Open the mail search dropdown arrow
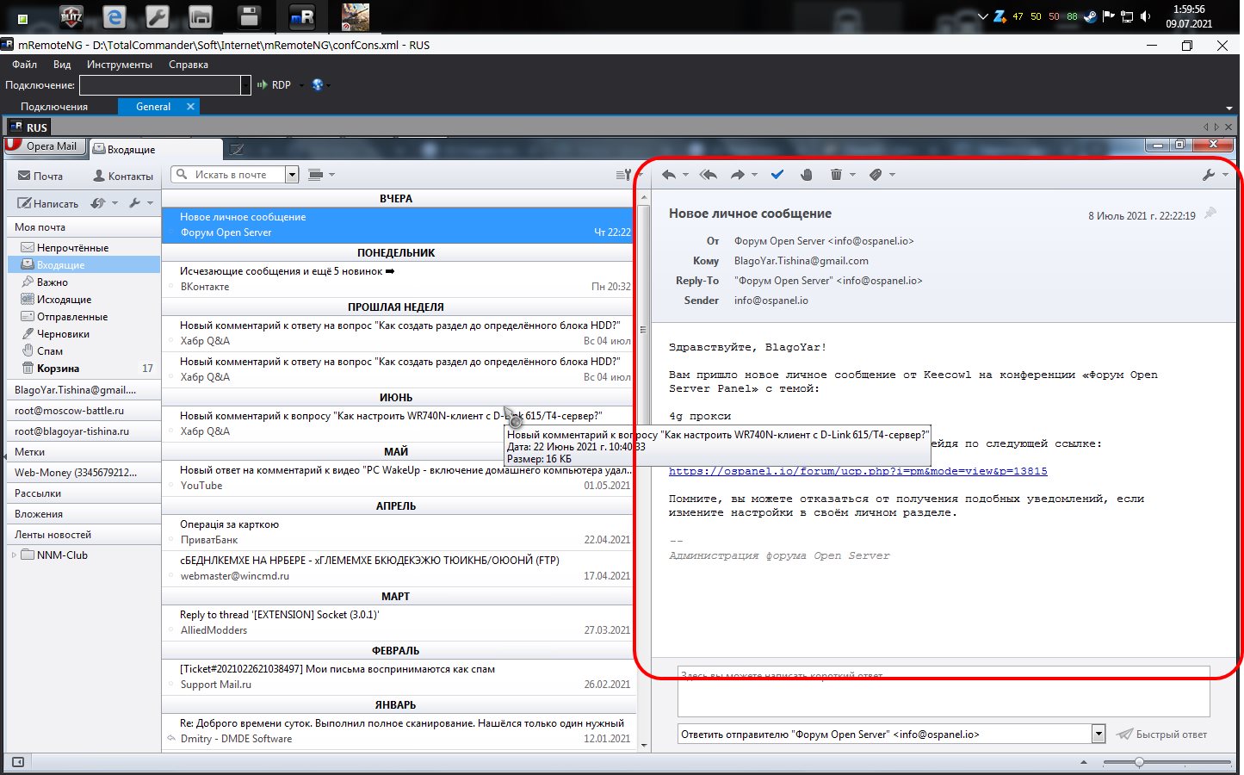The image size is (1244, 775). coord(292,175)
